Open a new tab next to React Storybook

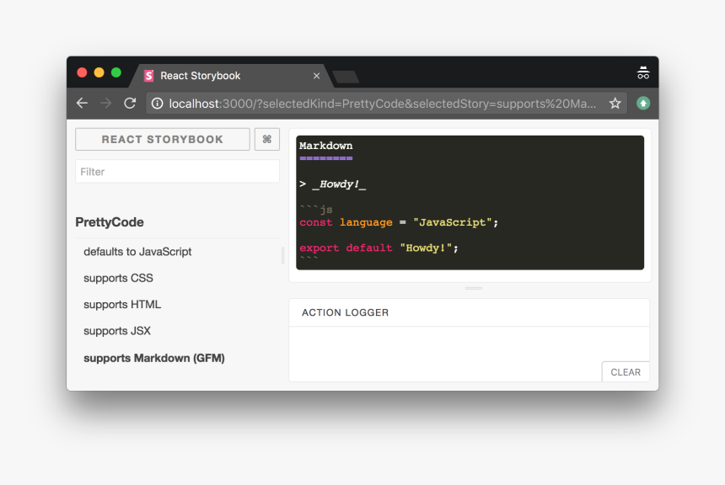click(346, 77)
